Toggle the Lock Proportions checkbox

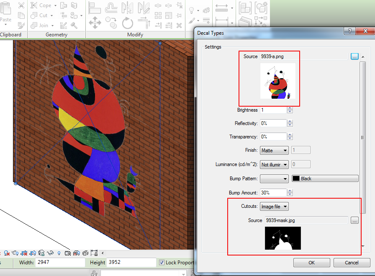(x=162, y=262)
